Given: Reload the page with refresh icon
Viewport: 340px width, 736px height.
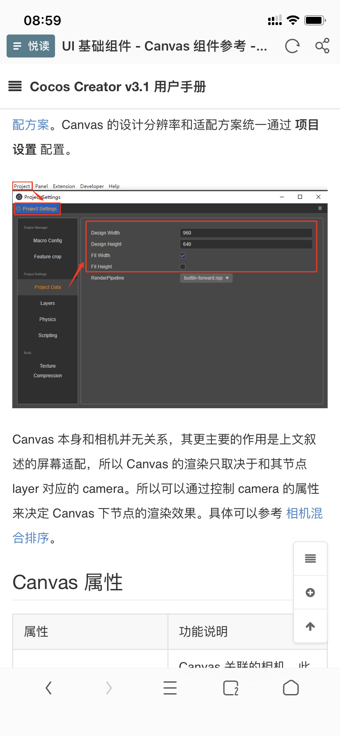Looking at the screenshot, I should click(x=292, y=46).
